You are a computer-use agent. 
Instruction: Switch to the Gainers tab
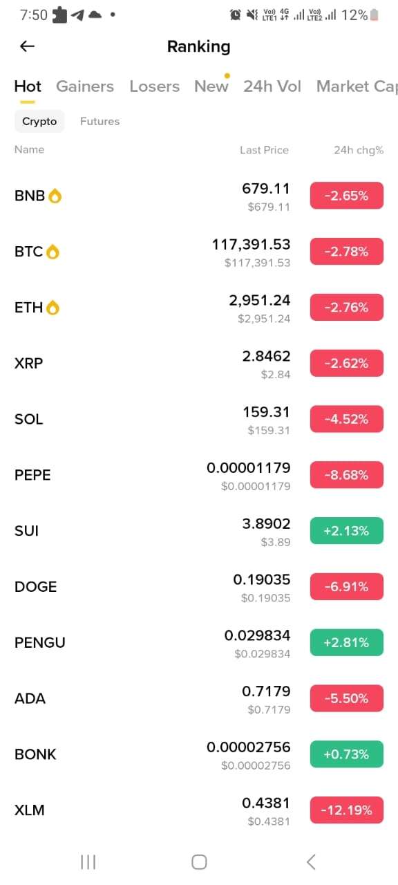pyautogui.click(x=85, y=86)
